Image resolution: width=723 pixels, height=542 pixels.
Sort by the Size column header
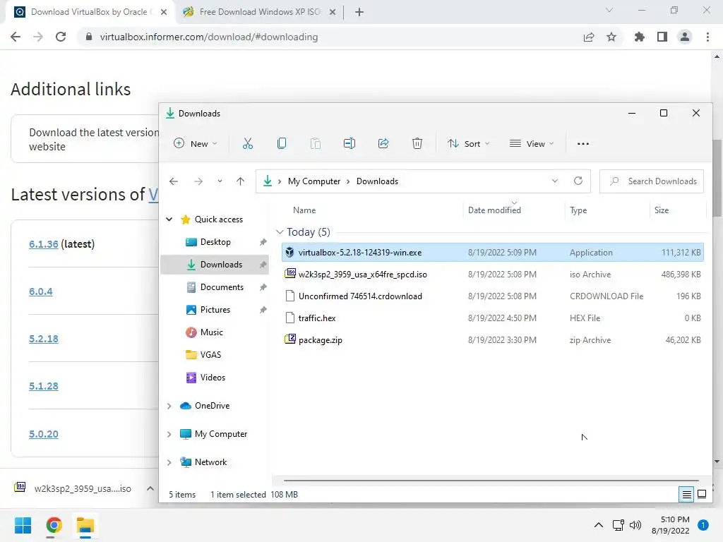tap(661, 210)
